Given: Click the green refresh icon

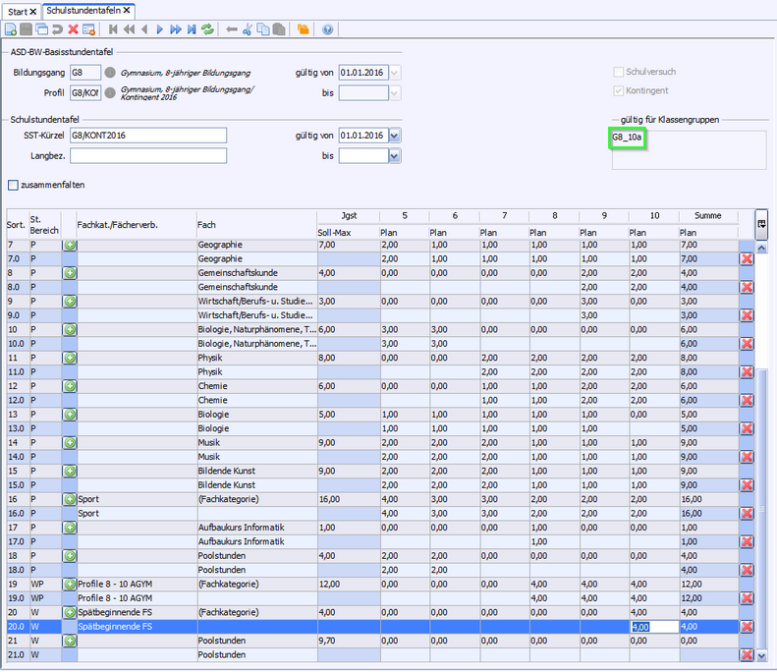Looking at the screenshot, I should point(207,29).
